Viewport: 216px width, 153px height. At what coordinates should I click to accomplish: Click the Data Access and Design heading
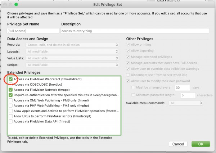[x=28, y=39]
